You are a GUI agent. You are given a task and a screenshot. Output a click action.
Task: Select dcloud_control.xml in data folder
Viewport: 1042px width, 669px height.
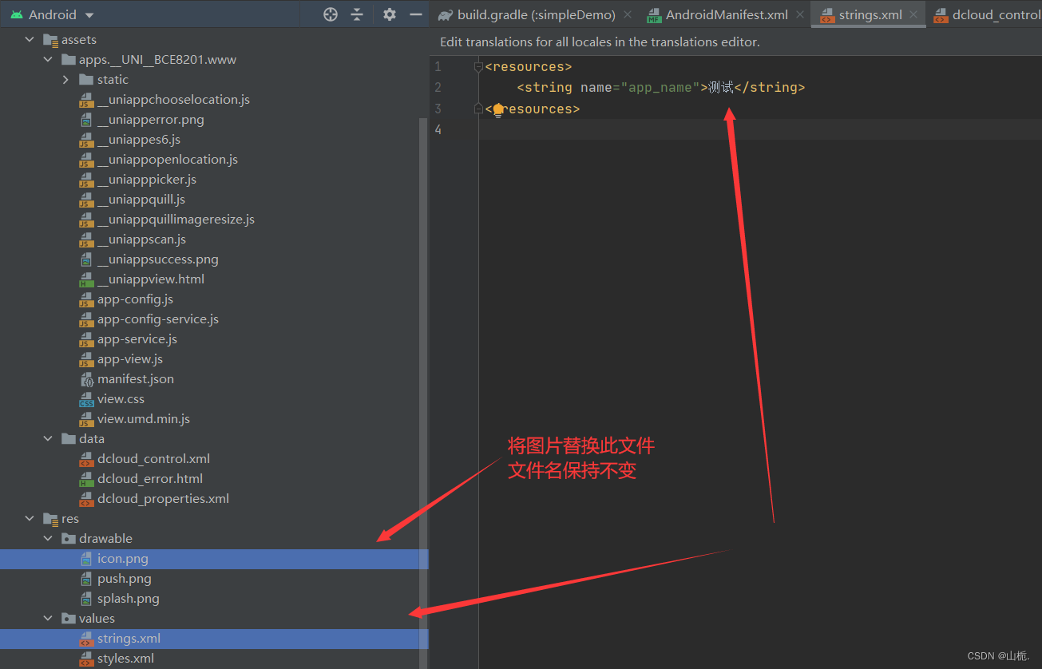coord(153,458)
